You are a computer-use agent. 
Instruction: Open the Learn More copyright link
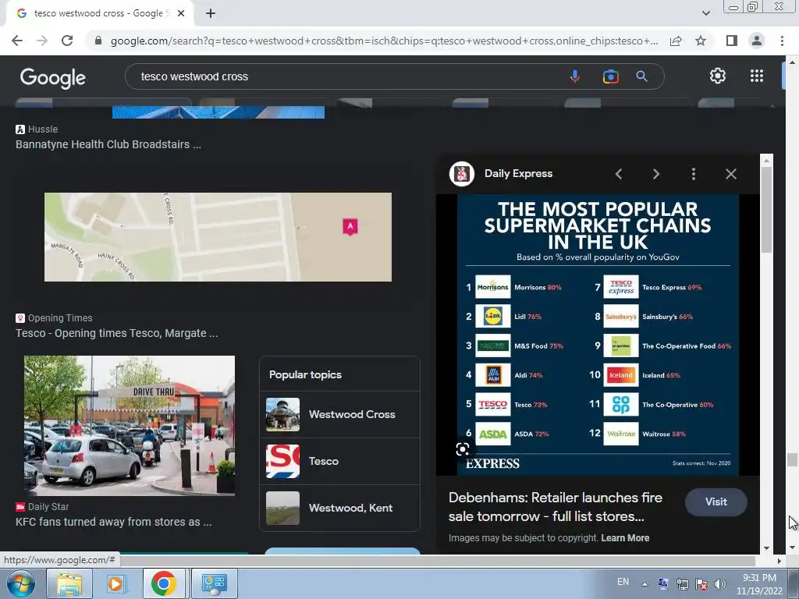coord(625,538)
